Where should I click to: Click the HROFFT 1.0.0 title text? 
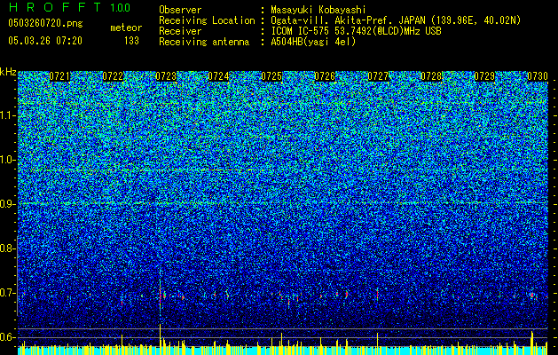(70, 7)
